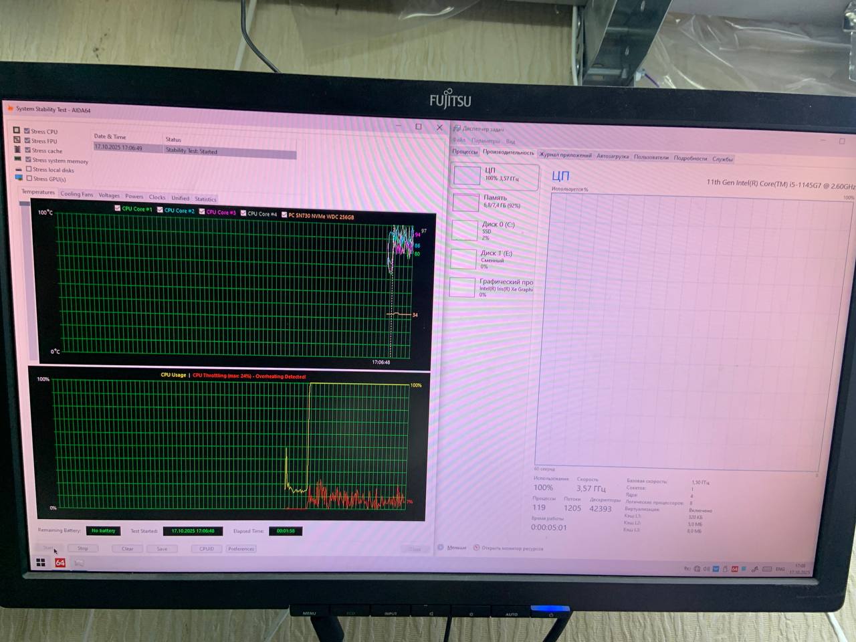Select the ЦП performance thumbnail in Task Manager
The height and width of the screenshot is (642, 856).
coord(467,175)
